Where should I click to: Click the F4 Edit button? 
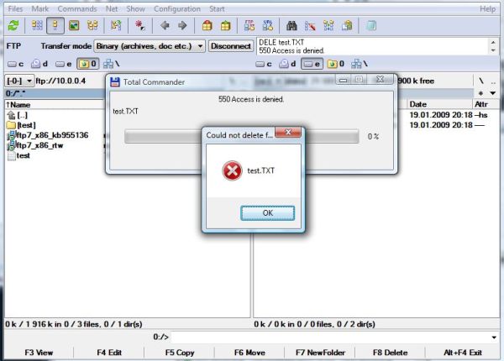tap(109, 353)
